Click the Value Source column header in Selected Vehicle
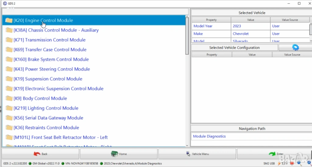Screen dimensions: 312x167 289,20
